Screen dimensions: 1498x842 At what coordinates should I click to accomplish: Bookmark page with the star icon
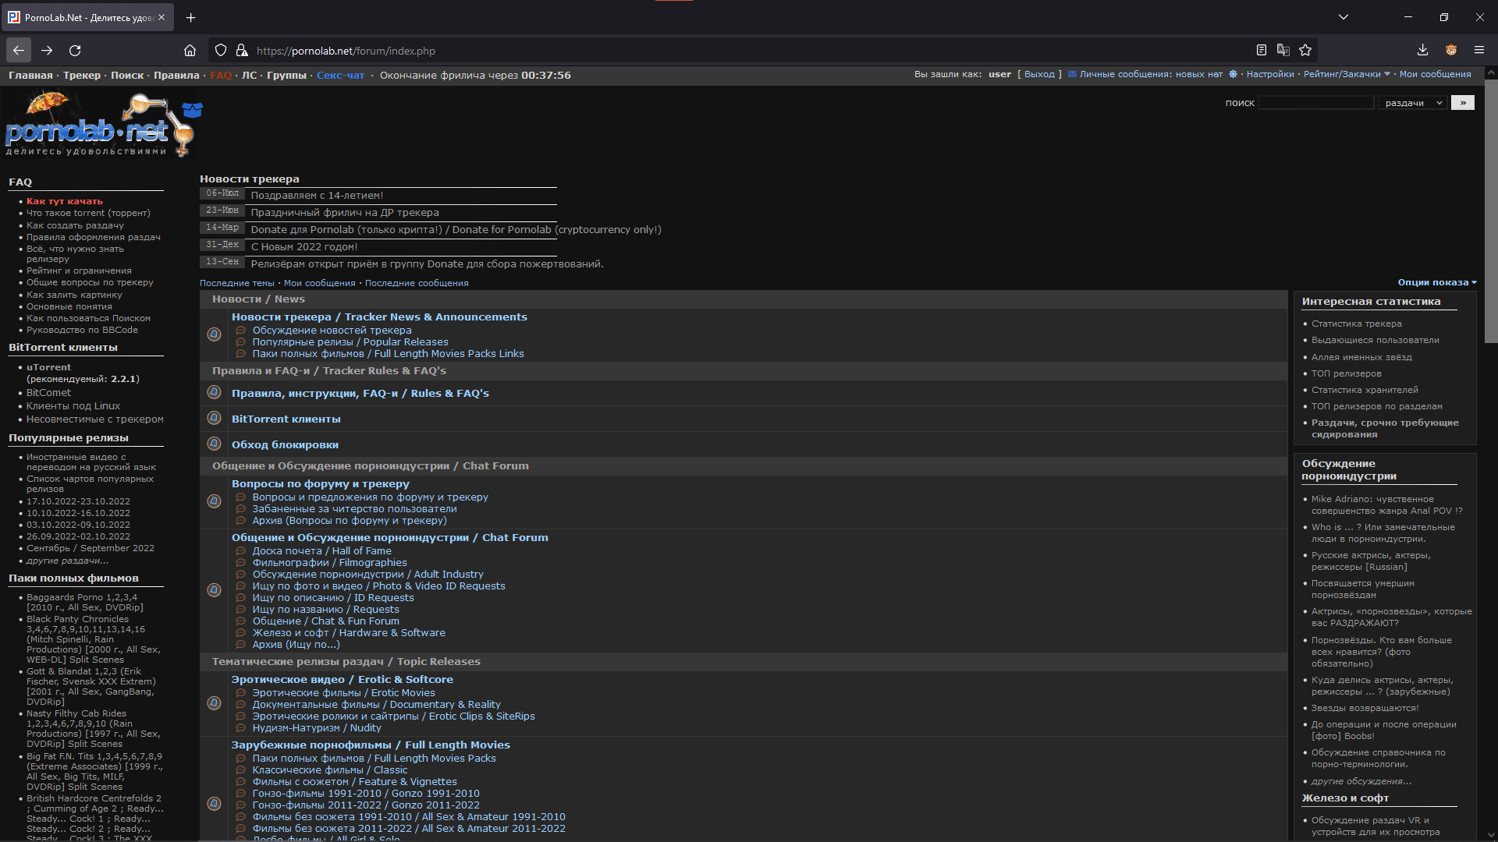1305,51
